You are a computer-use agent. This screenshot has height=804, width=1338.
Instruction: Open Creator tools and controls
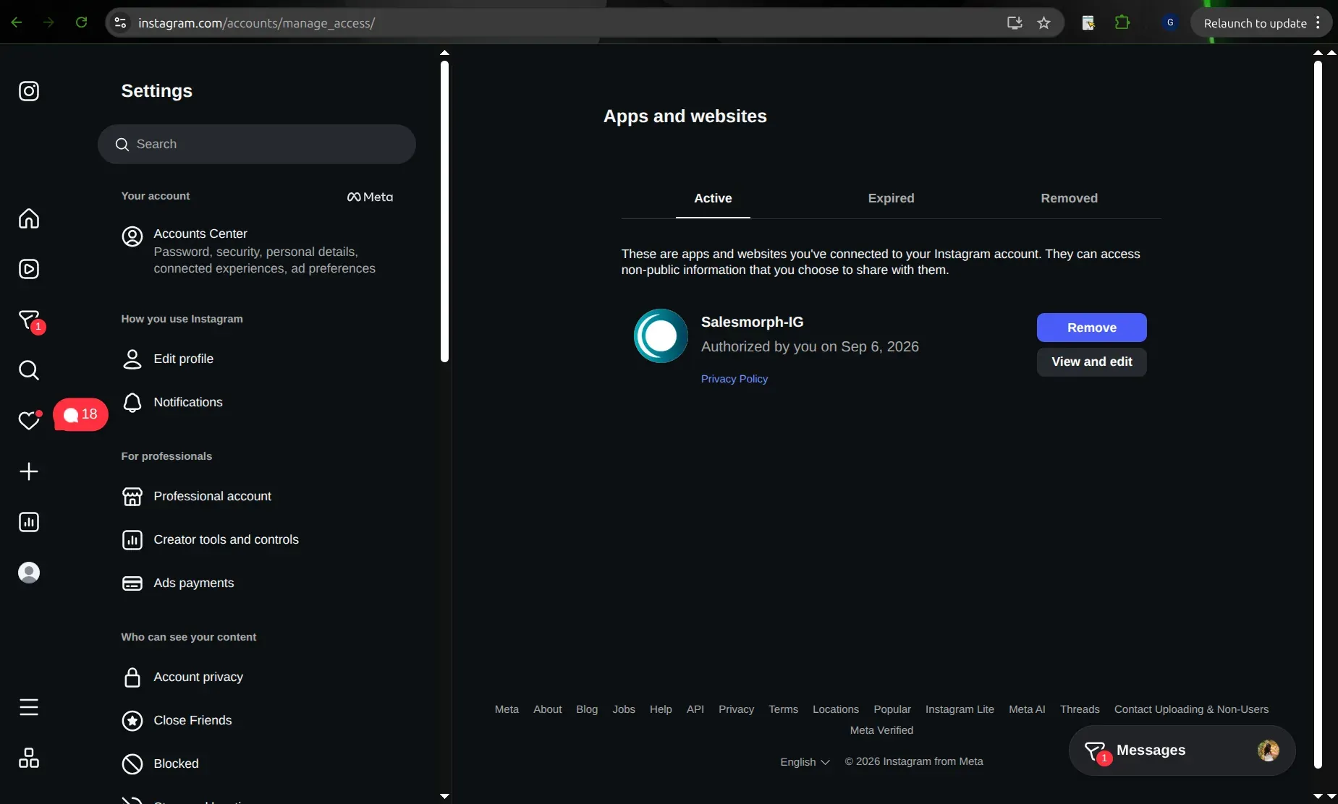(258, 539)
